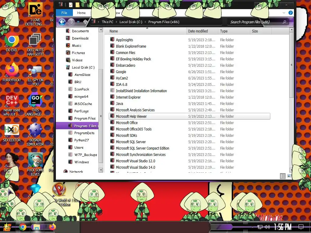Click navigation pane scrollbar down arrow
311x233 pixels.
[101, 170]
